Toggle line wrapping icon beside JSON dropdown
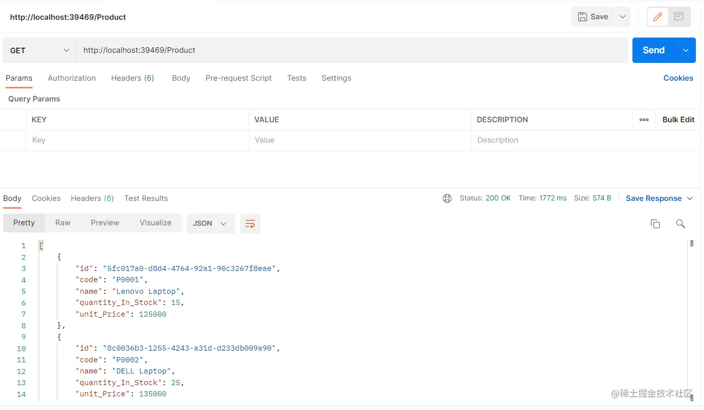This screenshot has height=410, width=704. click(250, 224)
